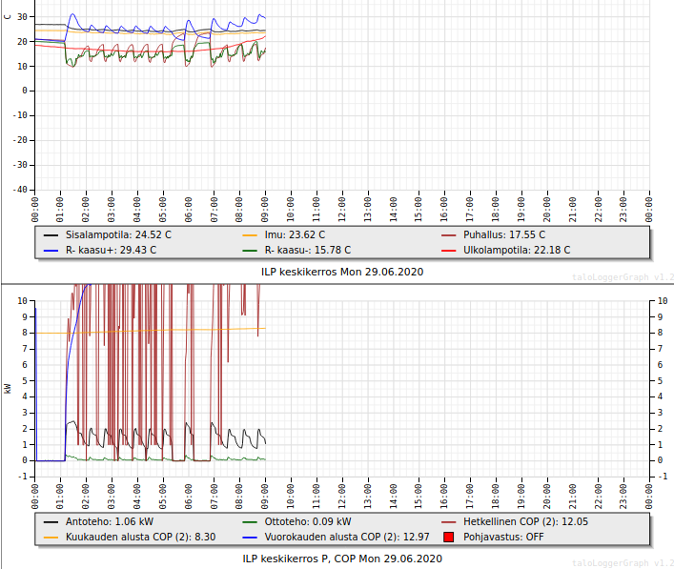Select Kuukauden alusta COP (2): 8.30 label
Screen dimensions: 674x569
click(x=140, y=537)
